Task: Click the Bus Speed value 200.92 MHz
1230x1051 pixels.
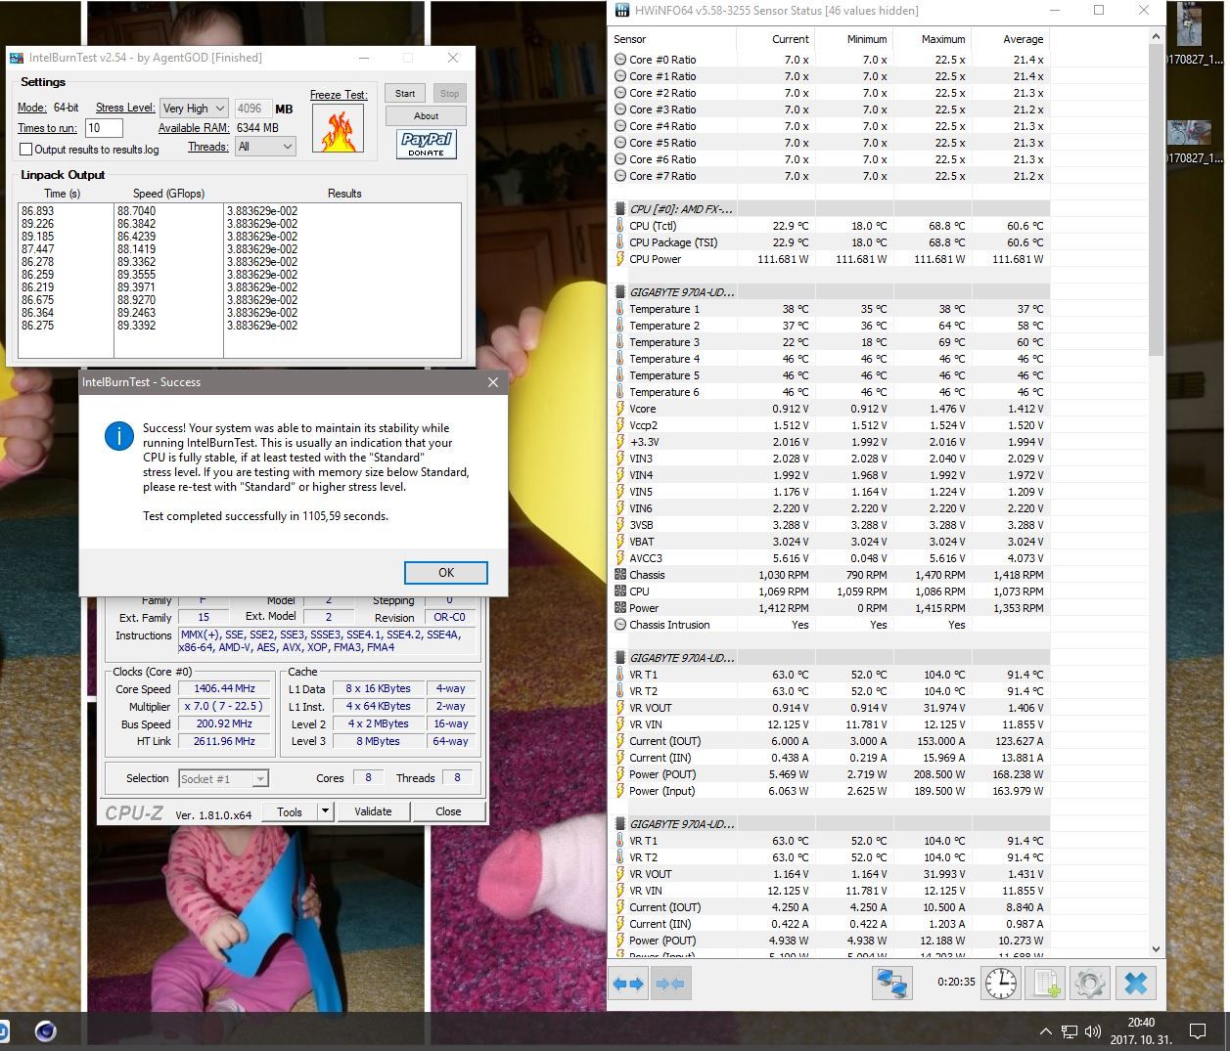Action: point(224,723)
